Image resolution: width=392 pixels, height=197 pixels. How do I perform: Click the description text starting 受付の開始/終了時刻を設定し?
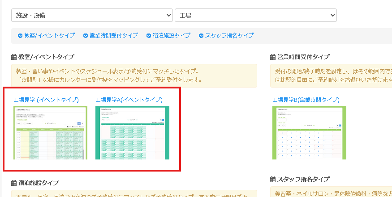click(x=333, y=76)
